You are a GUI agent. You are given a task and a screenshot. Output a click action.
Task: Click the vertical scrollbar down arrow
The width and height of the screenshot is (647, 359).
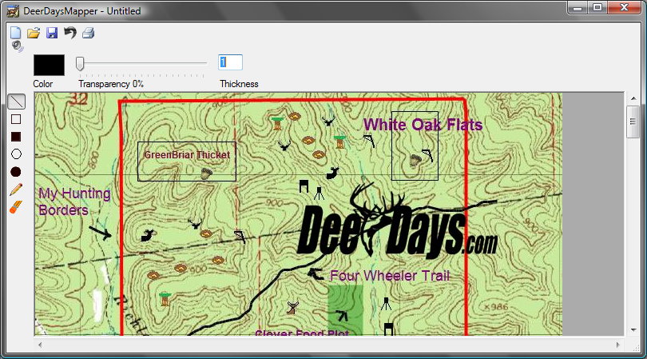coord(633,328)
